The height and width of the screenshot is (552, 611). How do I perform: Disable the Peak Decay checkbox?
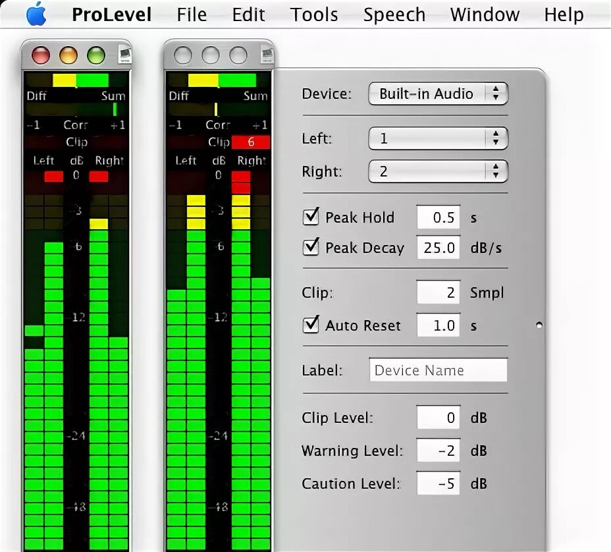(311, 247)
